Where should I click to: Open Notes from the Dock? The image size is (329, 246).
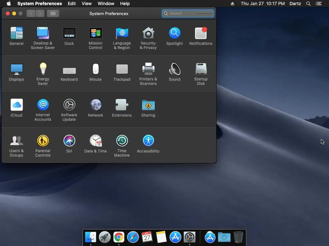(161, 237)
